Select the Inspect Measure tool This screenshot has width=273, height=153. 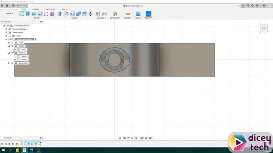(128, 14)
